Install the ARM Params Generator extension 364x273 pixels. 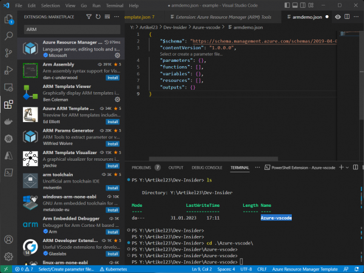(113, 144)
